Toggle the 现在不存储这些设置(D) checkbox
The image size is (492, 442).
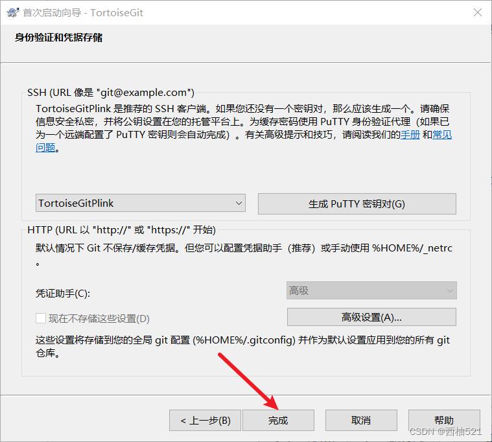(41, 318)
